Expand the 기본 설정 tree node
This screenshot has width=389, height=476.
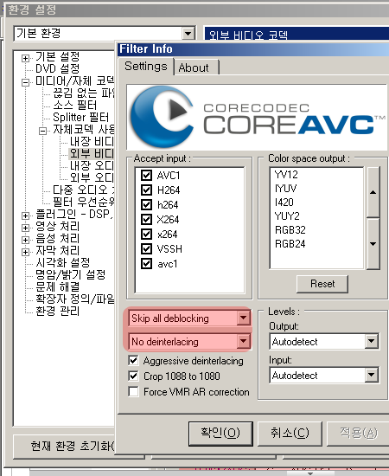[x=25, y=58]
